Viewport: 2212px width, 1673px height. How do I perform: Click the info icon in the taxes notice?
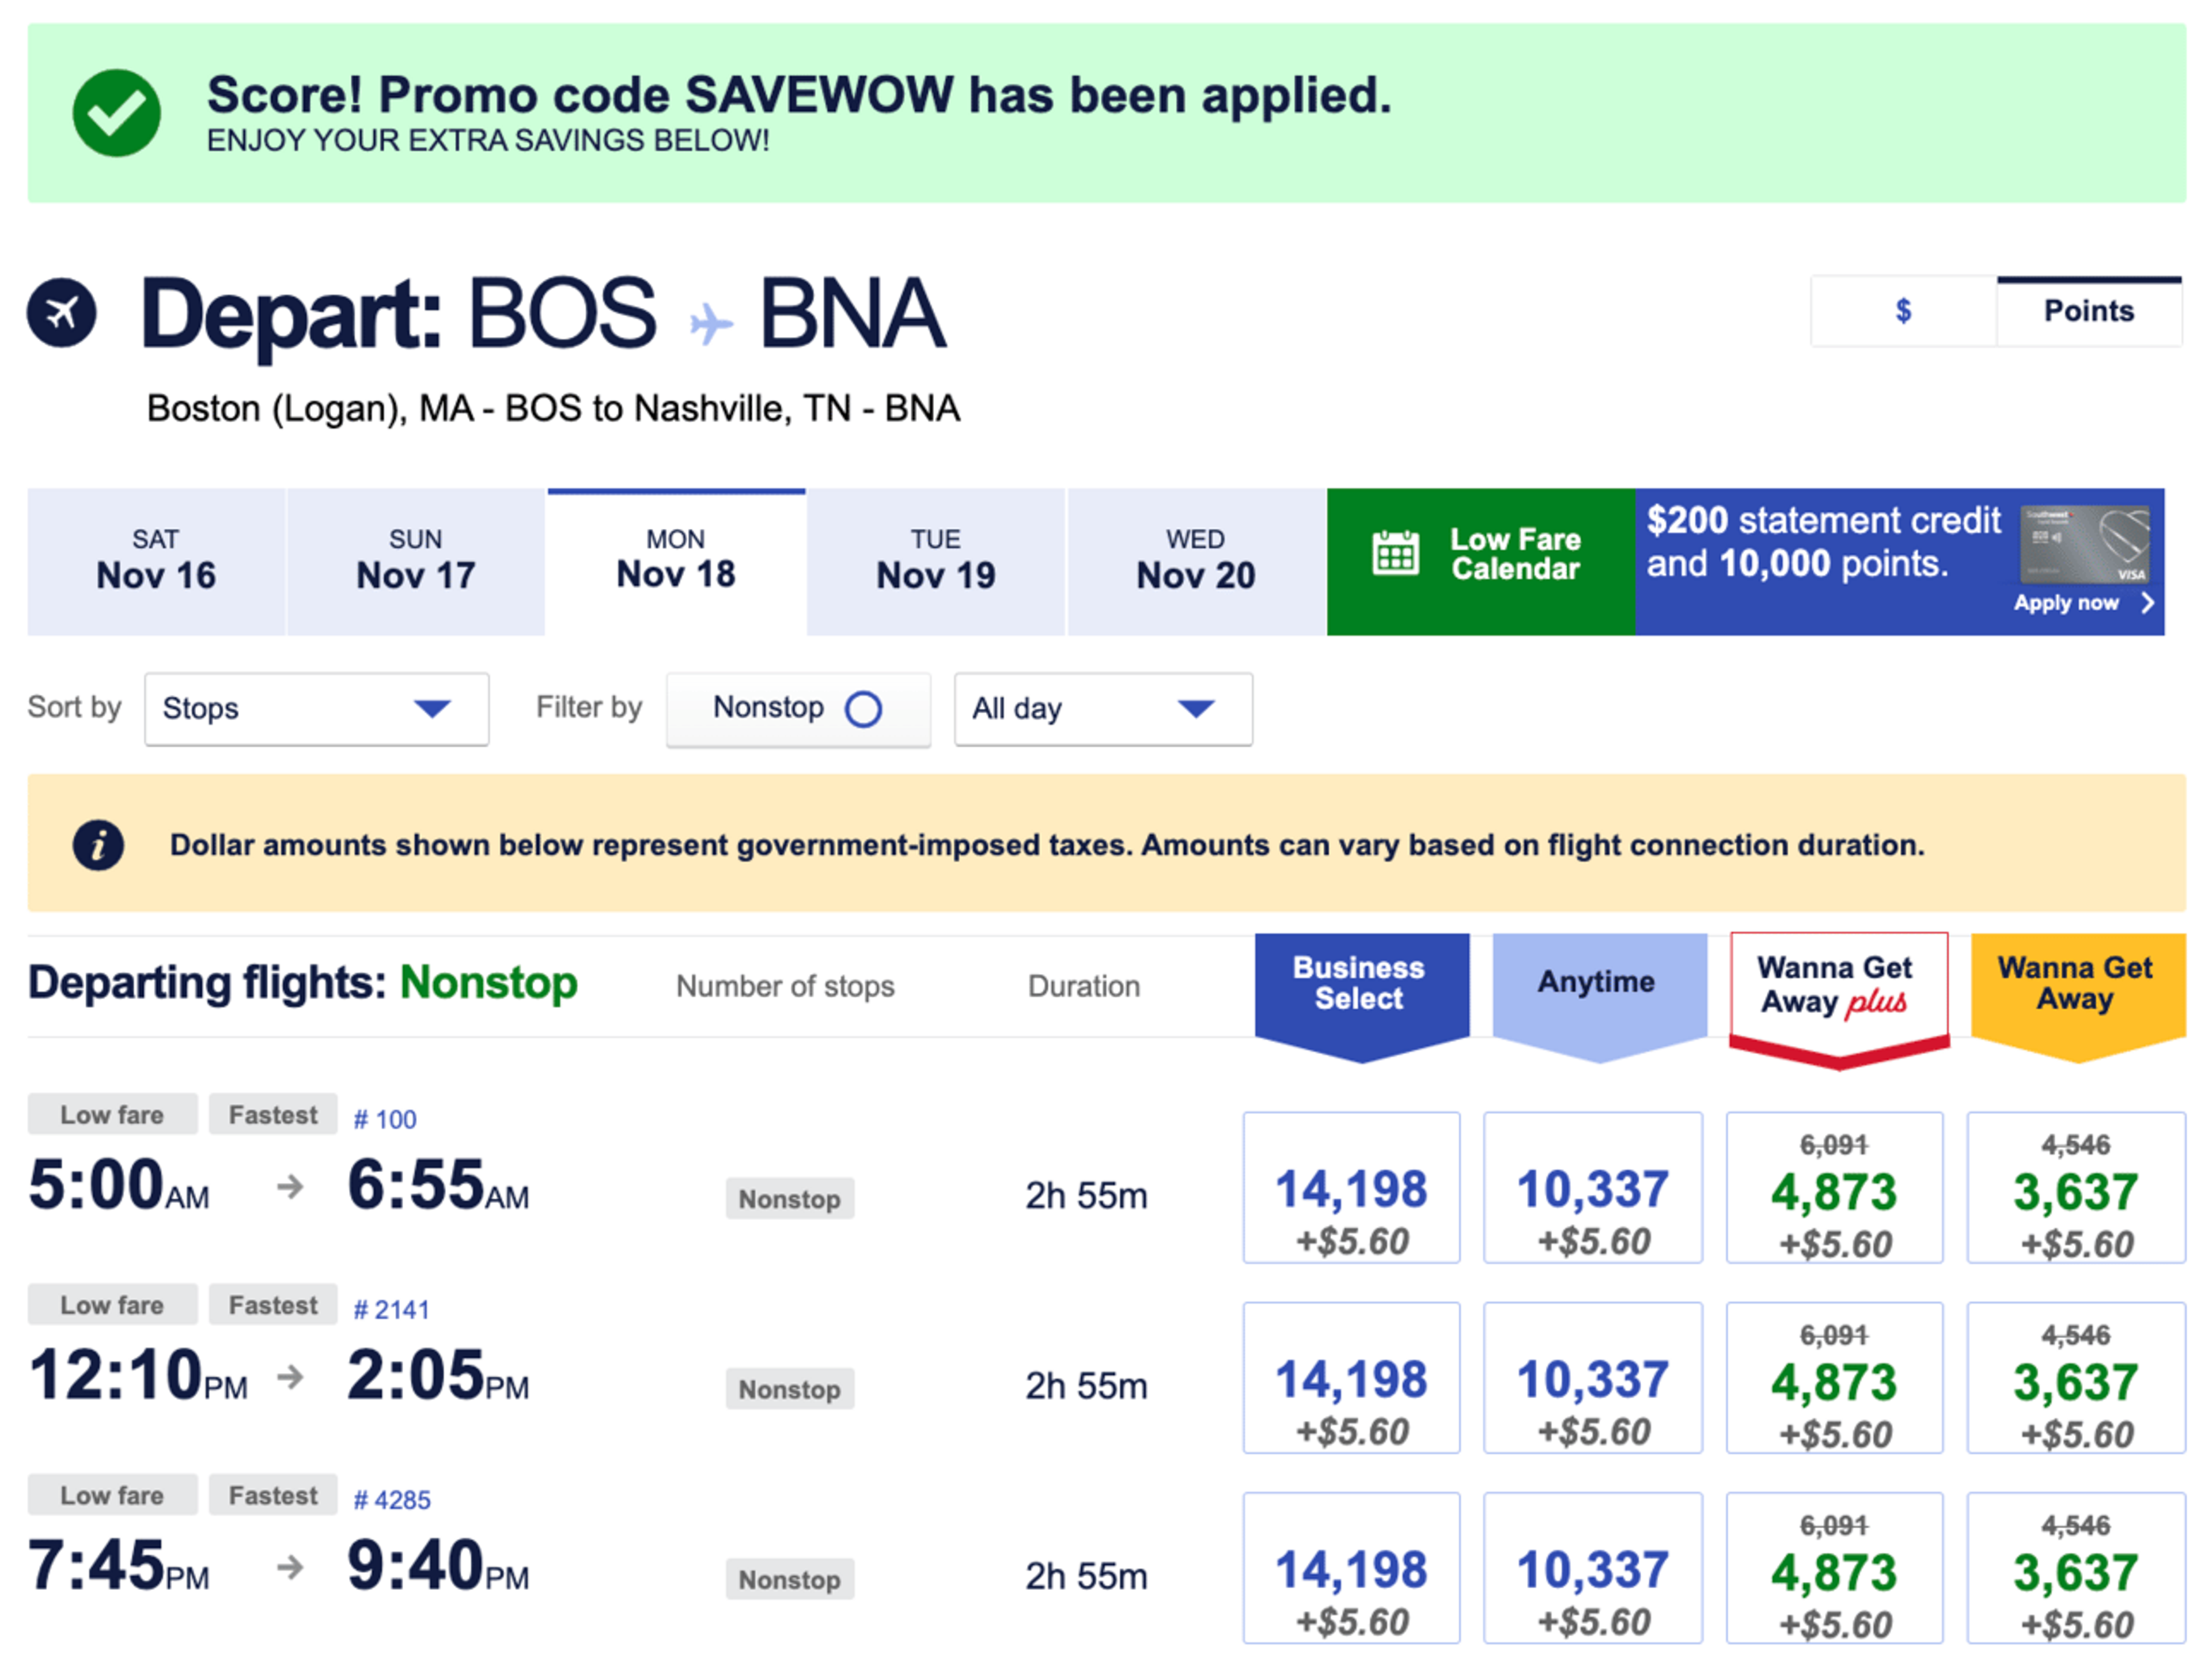pyautogui.click(x=98, y=846)
